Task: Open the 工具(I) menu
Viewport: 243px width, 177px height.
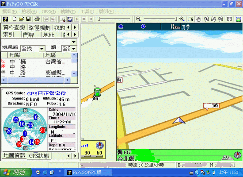Action: (87, 12)
